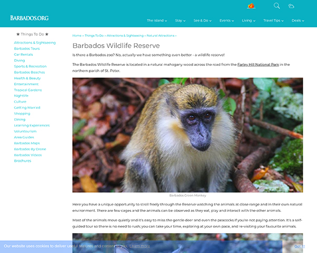Select Barbados Tours in sidebar
This screenshot has height=253, width=317.
pyautogui.click(x=27, y=48)
